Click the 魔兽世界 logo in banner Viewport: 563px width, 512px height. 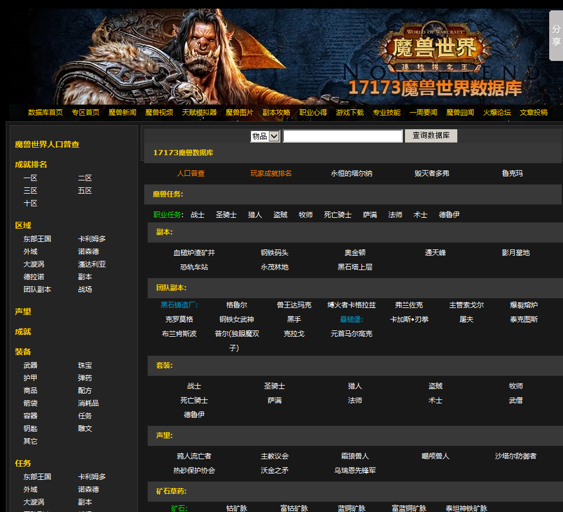pyautogui.click(x=434, y=47)
